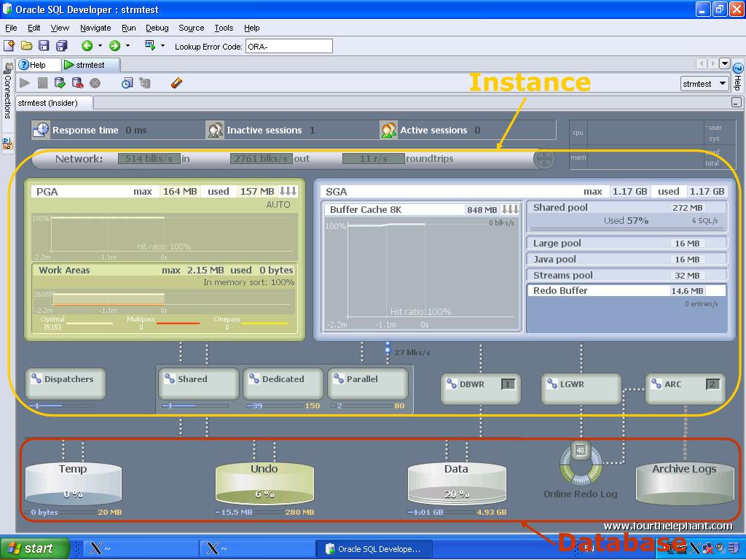Click the wrench icon on the LGWR box
The image size is (746, 560).
coord(552,384)
